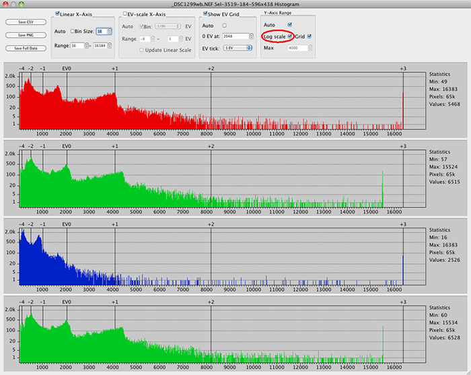Click the stepper beside EV Range 3 field
Screen dimensions: 471x375
coord(181,39)
